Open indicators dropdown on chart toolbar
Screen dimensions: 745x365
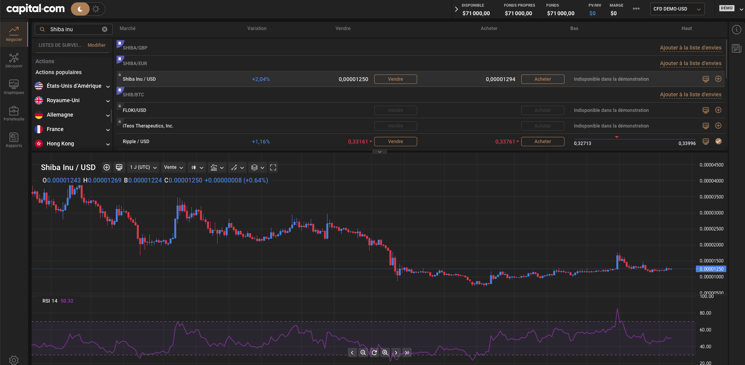pos(218,167)
